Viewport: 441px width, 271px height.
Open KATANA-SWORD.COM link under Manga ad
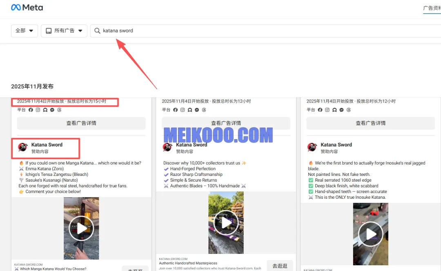29,264
